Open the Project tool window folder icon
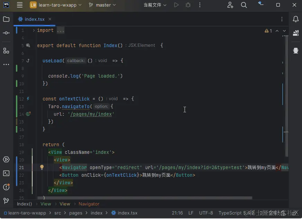The width and height of the screenshot is (302, 219). point(6,19)
